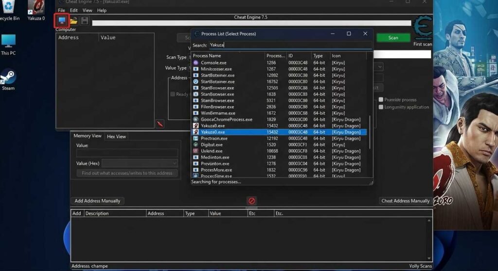Open the Help menu
498x271 pixels.
coord(102,11)
